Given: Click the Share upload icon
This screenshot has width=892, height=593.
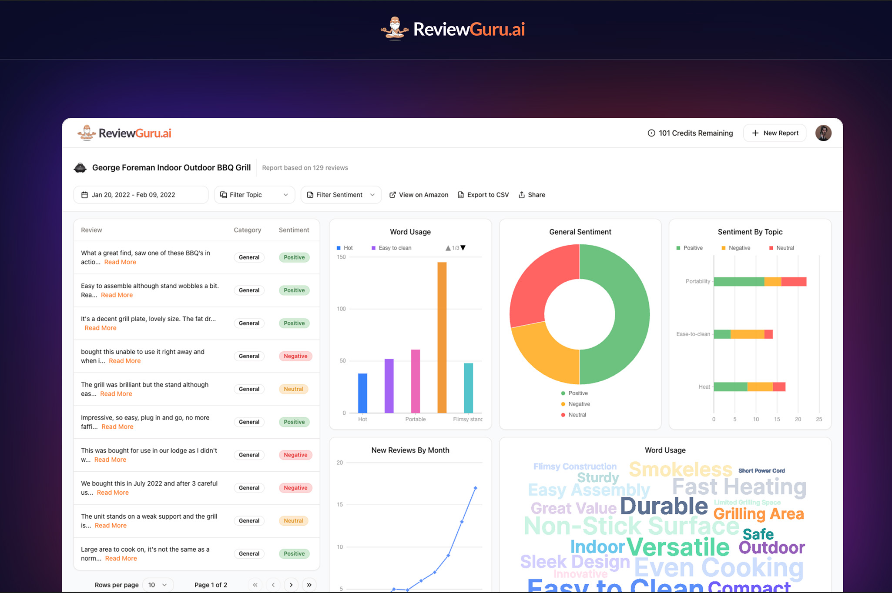Looking at the screenshot, I should (x=522, y=195).
